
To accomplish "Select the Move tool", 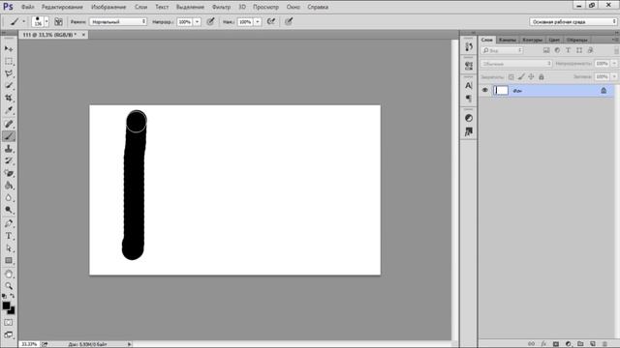I will coord(9,49).
